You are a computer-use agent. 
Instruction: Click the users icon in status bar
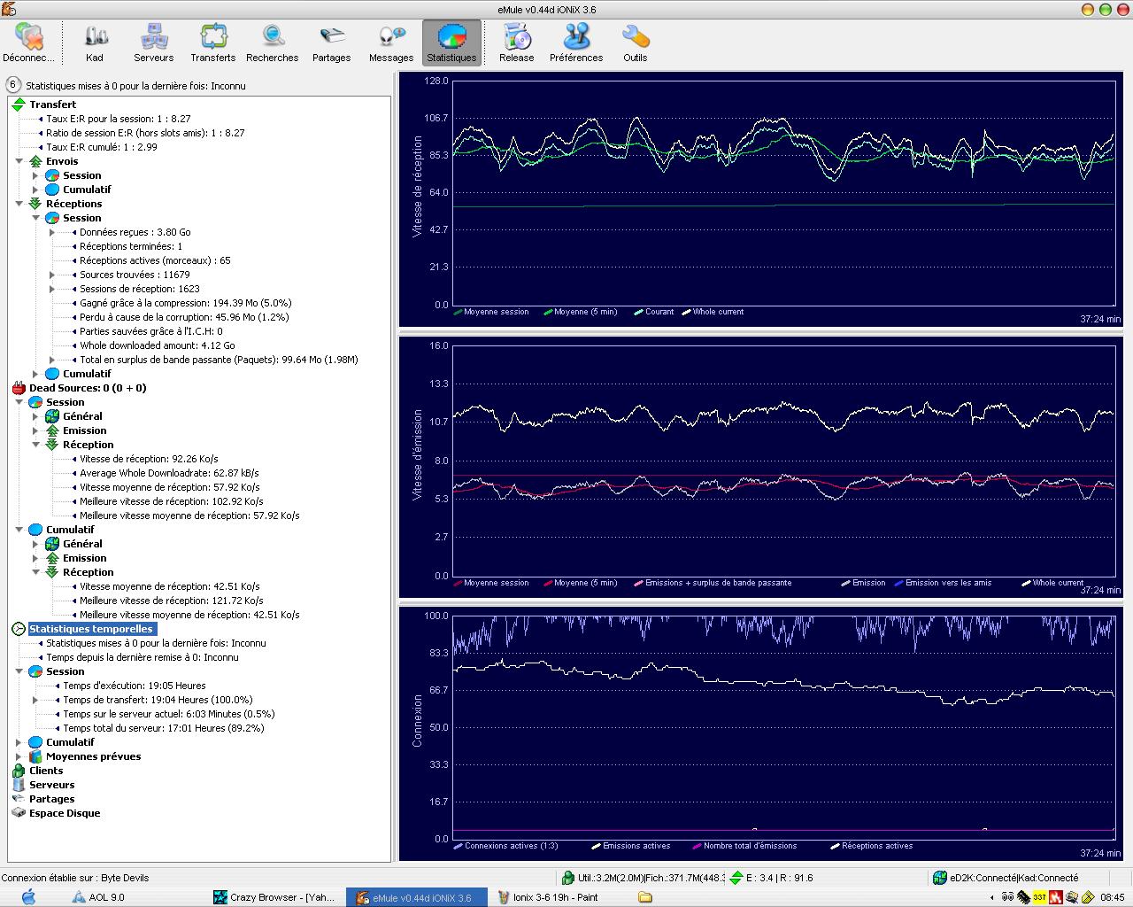tap(567, 878)
